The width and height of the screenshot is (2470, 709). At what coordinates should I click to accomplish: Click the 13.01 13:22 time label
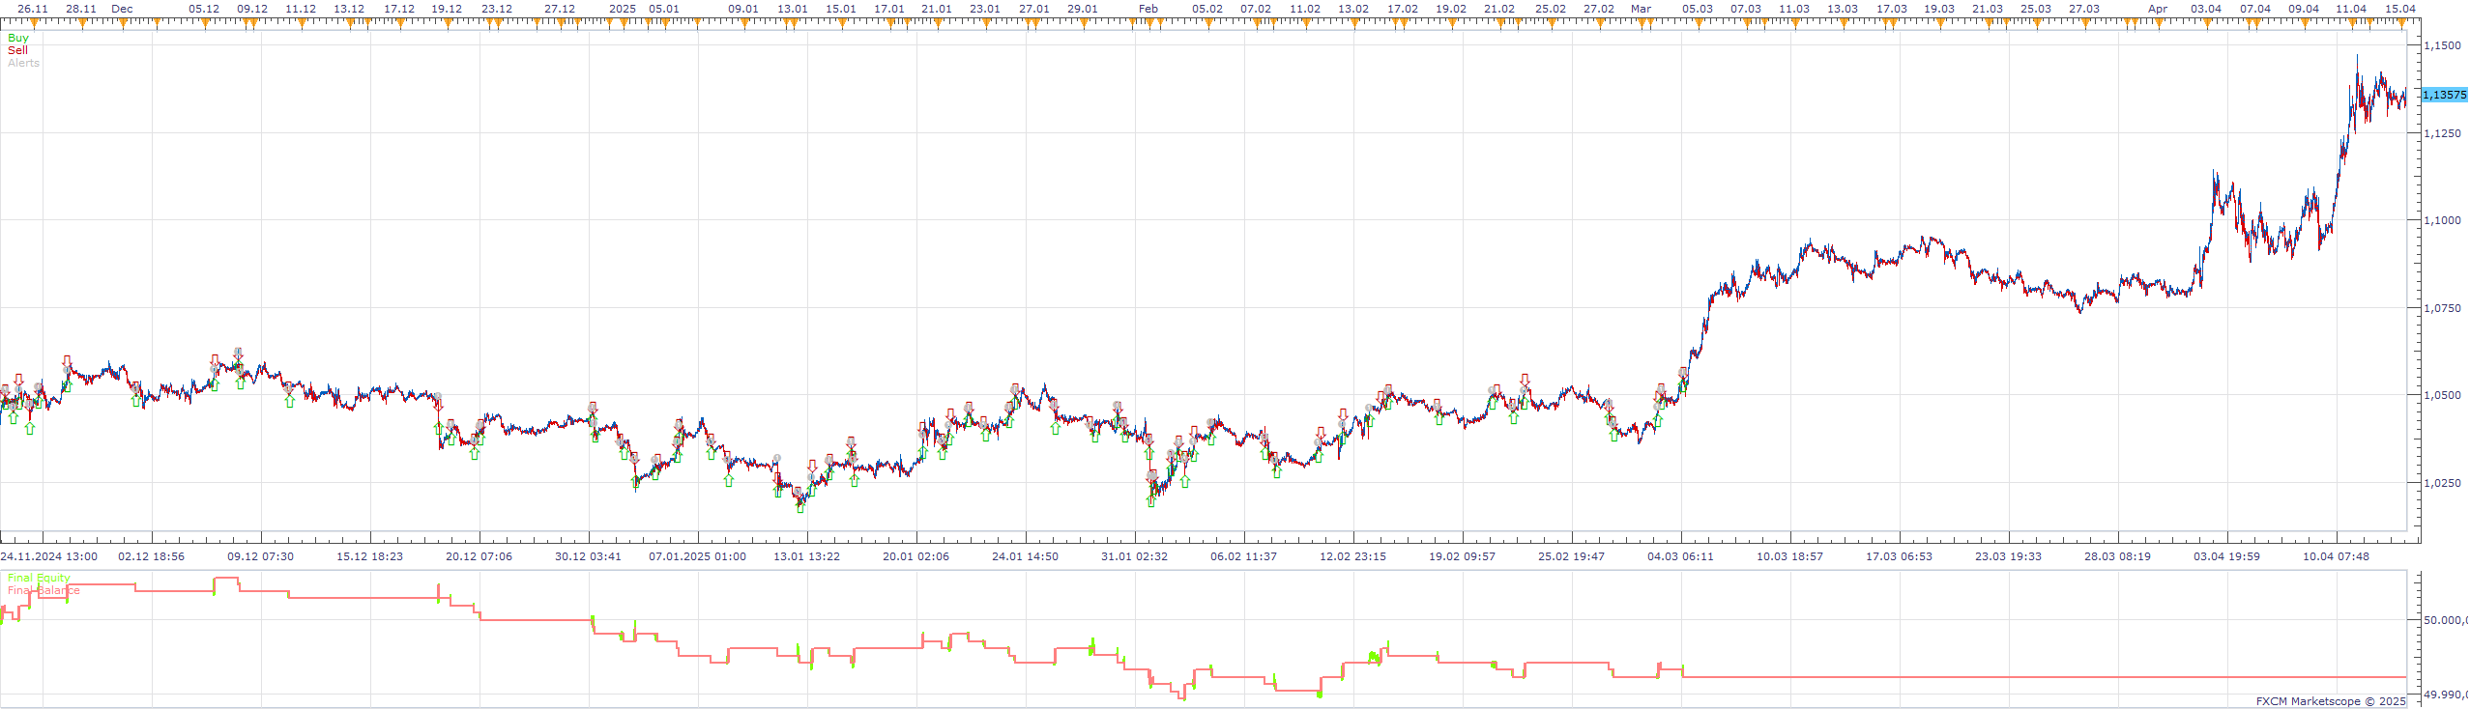[806, 556]
